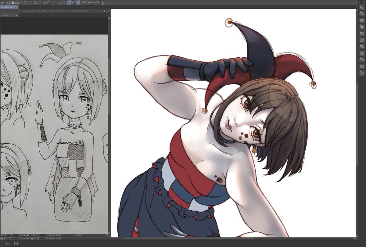This screenshot has height=247, width=366.
Task: Click reference window vertical scroll down arrow
Action: 109,232
